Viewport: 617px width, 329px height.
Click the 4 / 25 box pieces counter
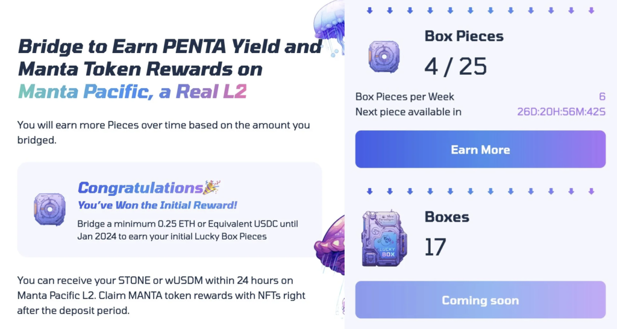click(x=455, y=66)
